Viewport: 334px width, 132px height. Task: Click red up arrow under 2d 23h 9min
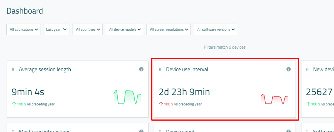(161, 104)
